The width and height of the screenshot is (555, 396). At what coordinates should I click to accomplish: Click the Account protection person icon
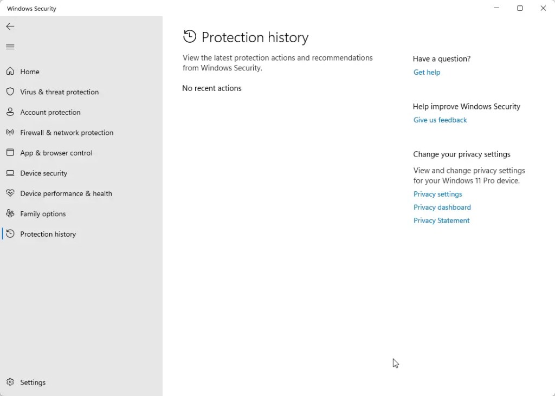10,112
